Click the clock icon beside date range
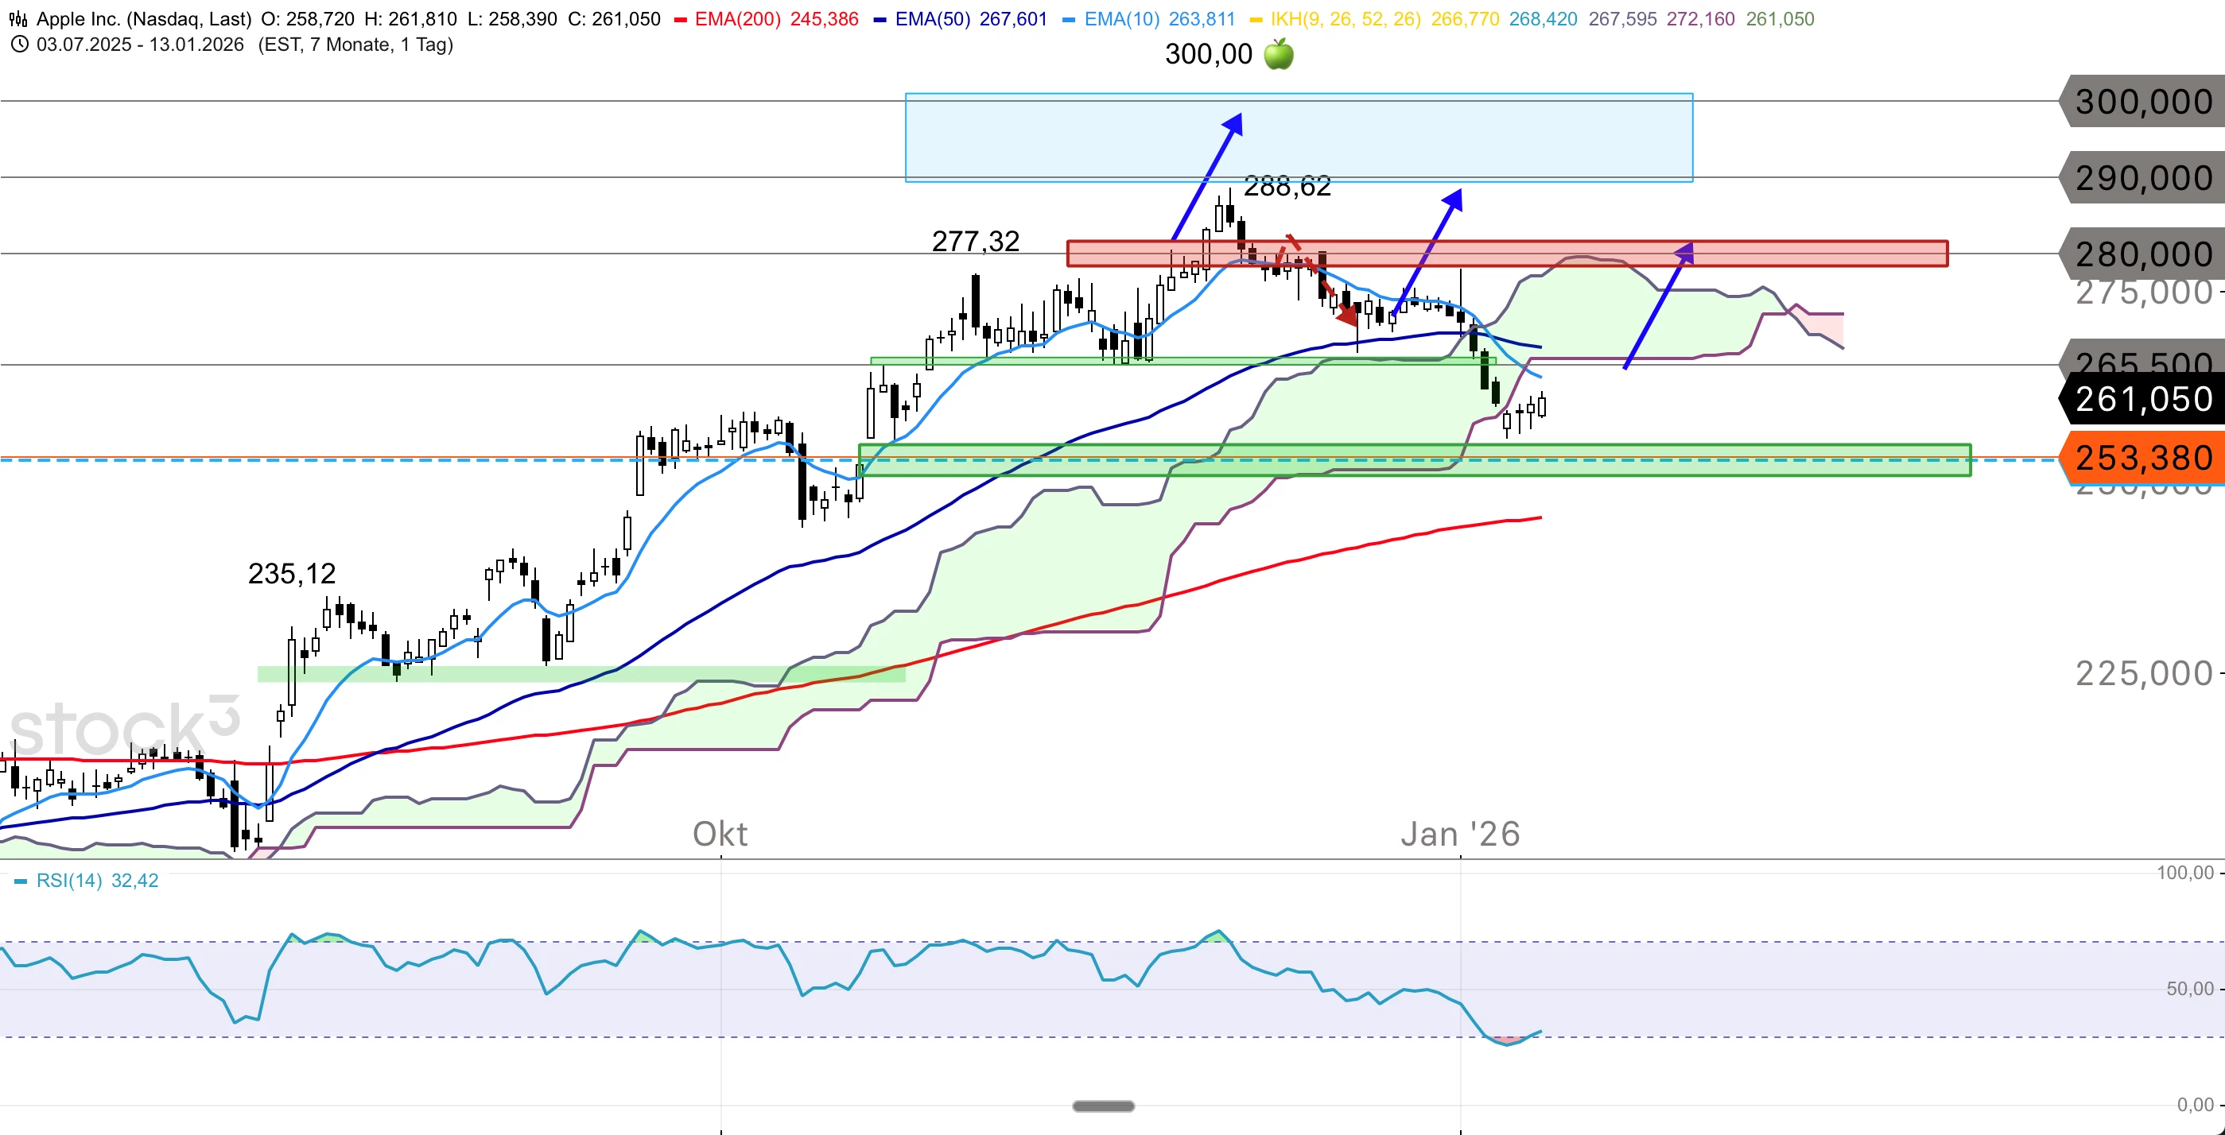Screen dimensions: 2225x1135 click(x=19, y=44)
